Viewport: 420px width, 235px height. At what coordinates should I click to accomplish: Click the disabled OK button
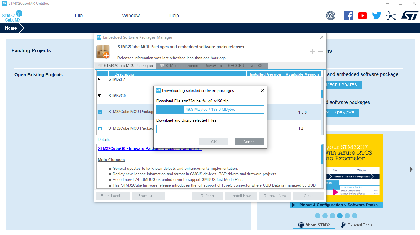point(214,142)
